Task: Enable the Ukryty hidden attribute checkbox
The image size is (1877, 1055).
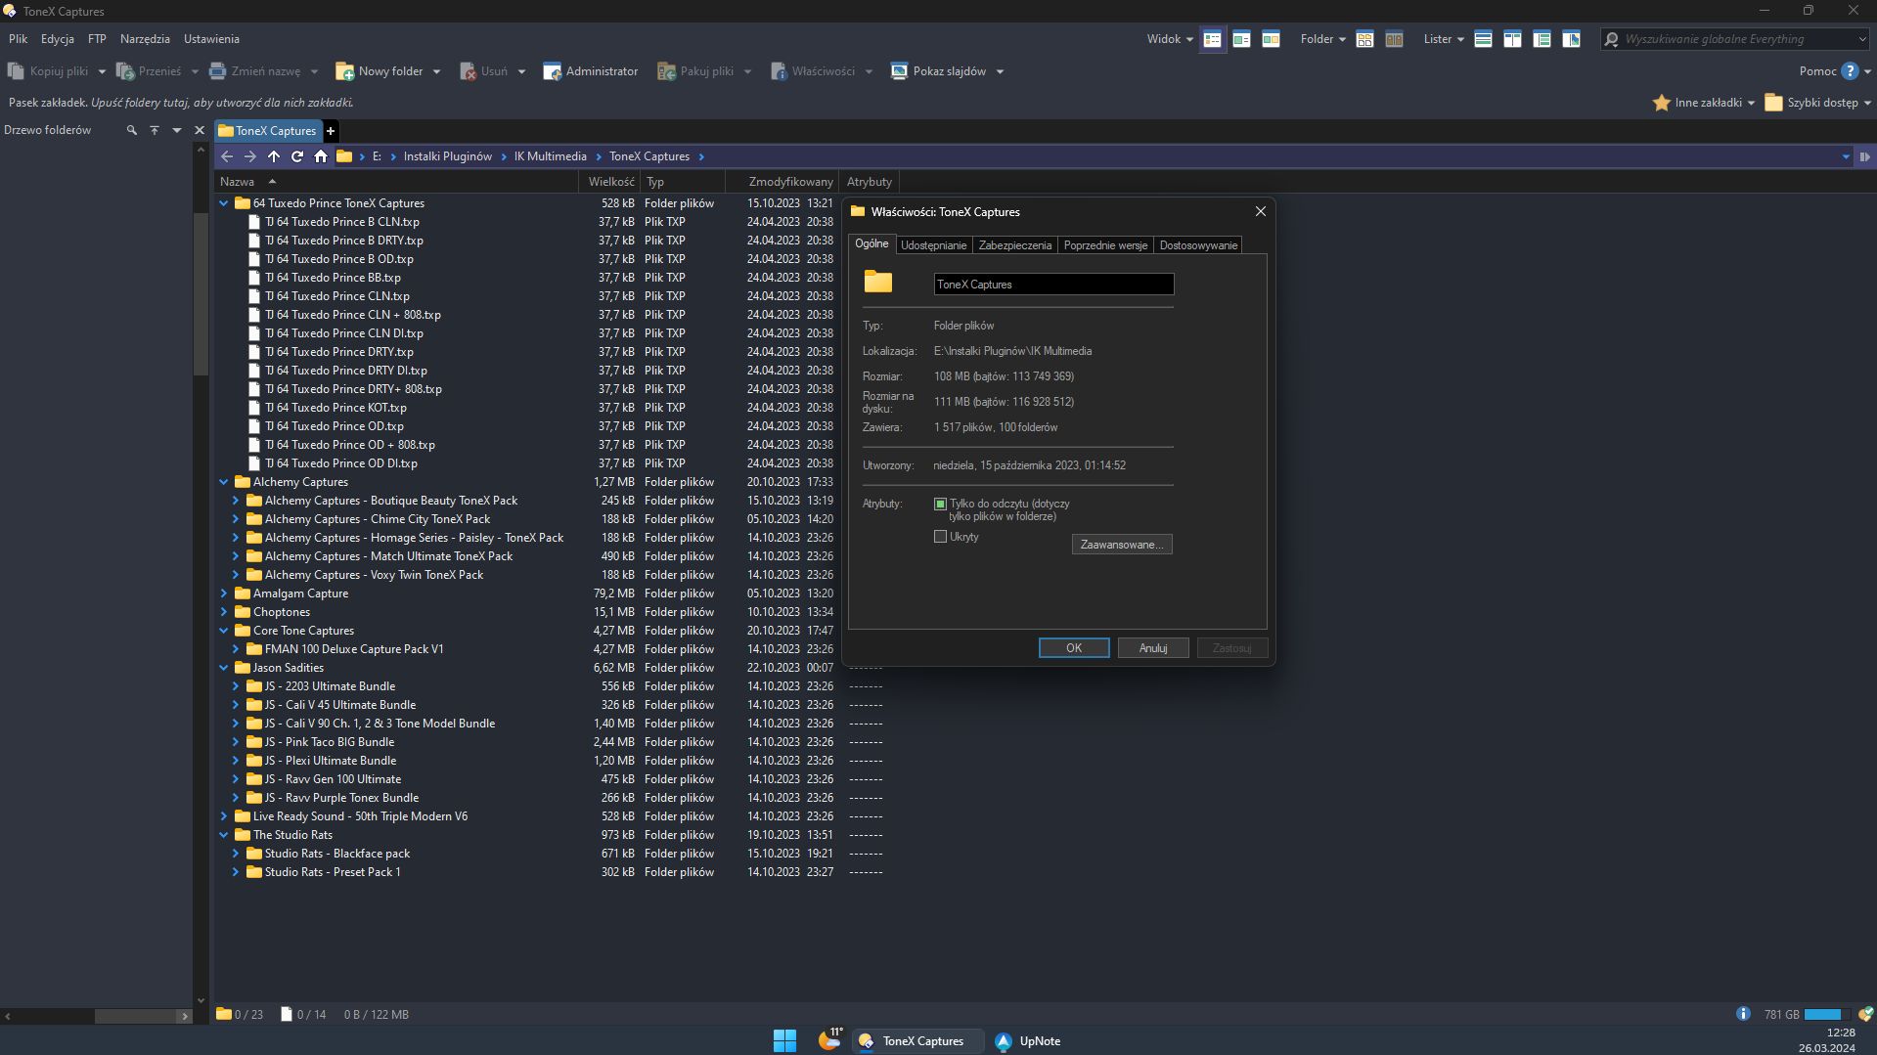Action: click(x=940, y=537)
